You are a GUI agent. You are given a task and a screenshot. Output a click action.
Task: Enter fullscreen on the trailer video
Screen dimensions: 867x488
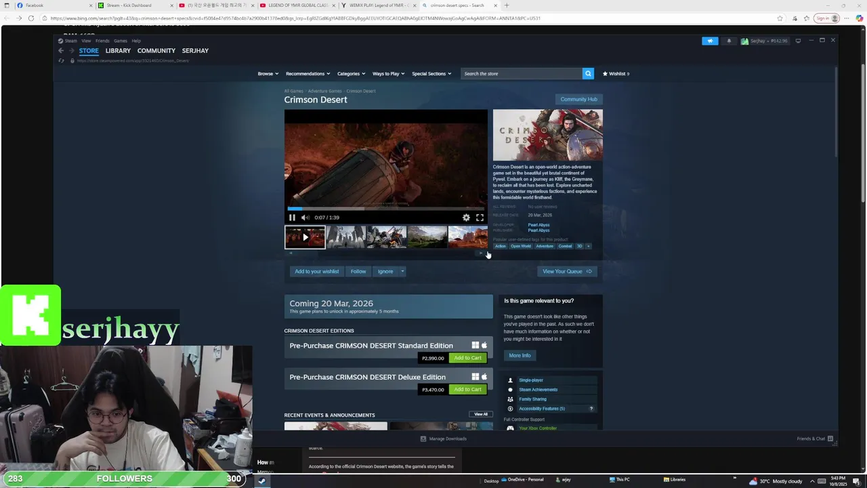[480, 218]
